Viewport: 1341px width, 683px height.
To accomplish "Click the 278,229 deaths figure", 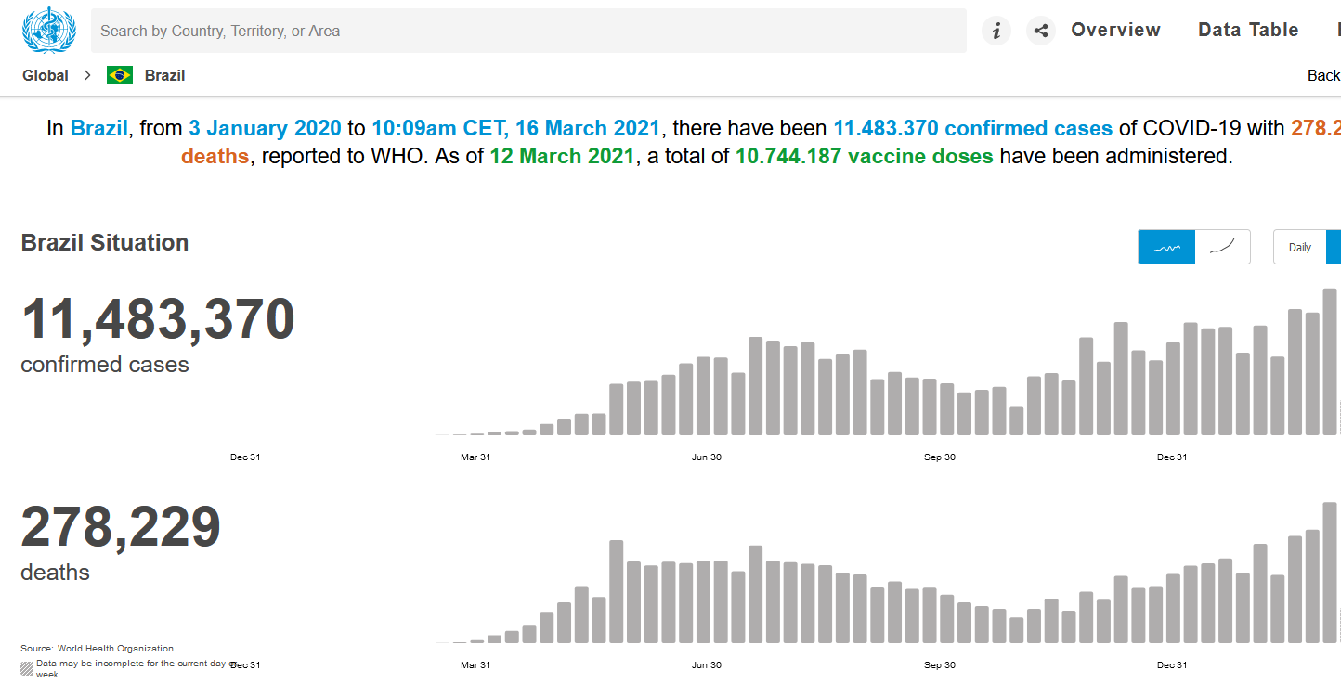I will point(121,526).
